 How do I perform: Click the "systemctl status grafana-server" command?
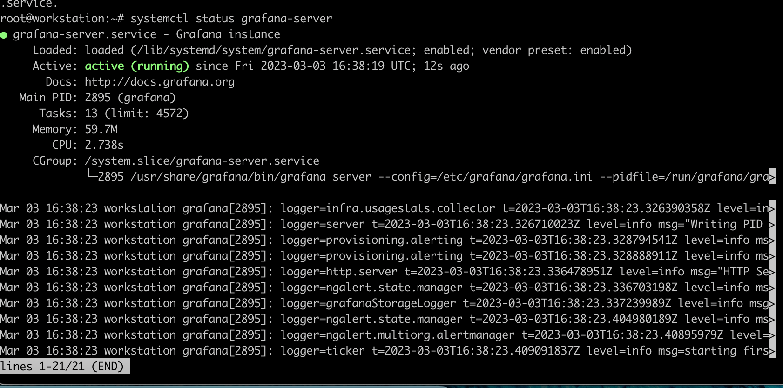pyautogui.click(x=231, y=19)
